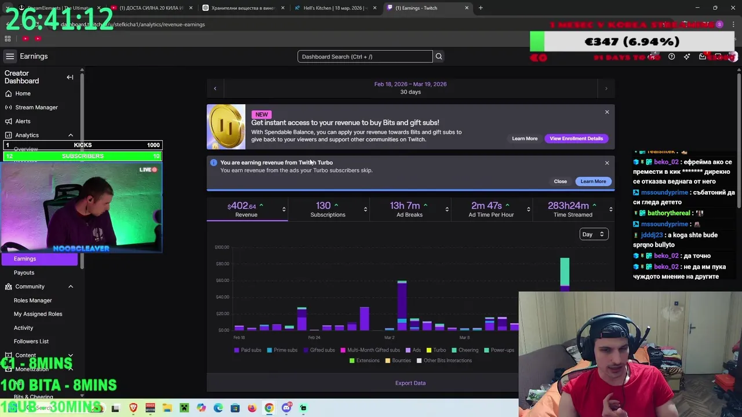
Task: Launch Minecraft from the taskbar
Action: [184, 408]
